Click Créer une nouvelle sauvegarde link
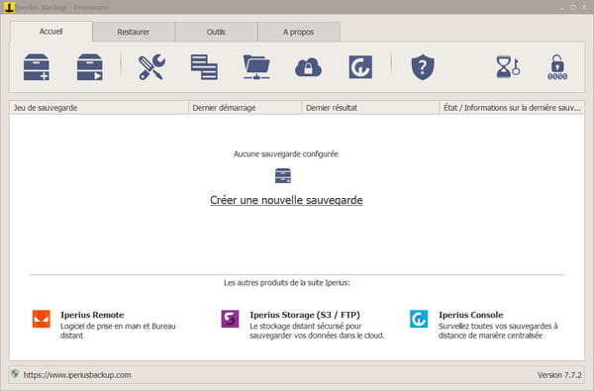 pos(286,200)
